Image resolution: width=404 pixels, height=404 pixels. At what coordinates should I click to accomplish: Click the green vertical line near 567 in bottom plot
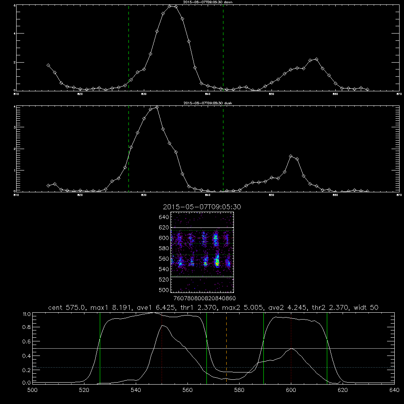point(206,348)
